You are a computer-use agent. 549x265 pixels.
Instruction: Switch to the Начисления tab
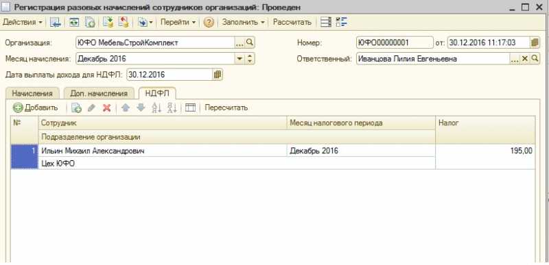pos(32,94)
